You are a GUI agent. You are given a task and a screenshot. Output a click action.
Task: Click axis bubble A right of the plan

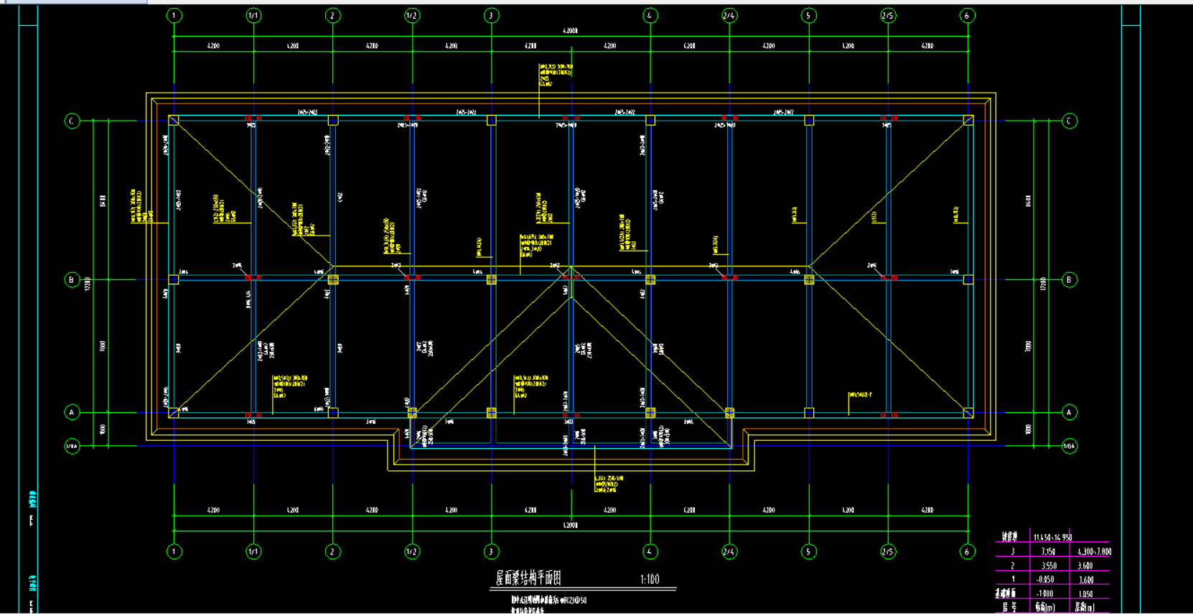coord(1070,412)
